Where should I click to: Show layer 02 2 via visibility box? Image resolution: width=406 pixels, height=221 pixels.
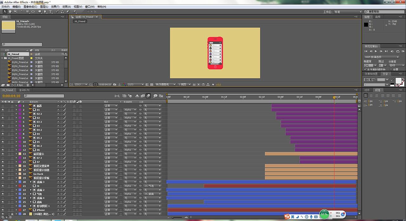pos(3,114)
